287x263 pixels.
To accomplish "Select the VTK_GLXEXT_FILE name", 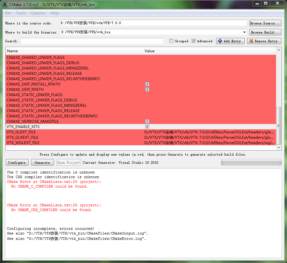I will pos(22,137).
